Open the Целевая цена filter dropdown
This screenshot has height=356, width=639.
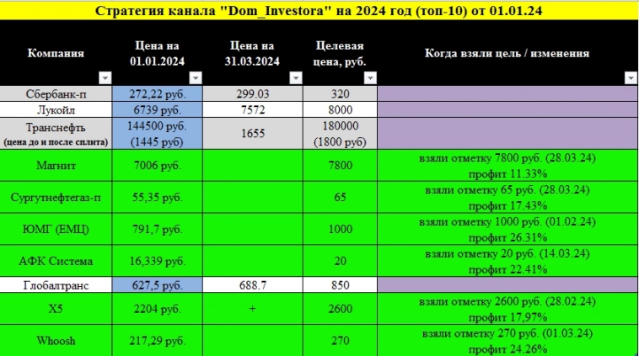click(x=370, y=77)
